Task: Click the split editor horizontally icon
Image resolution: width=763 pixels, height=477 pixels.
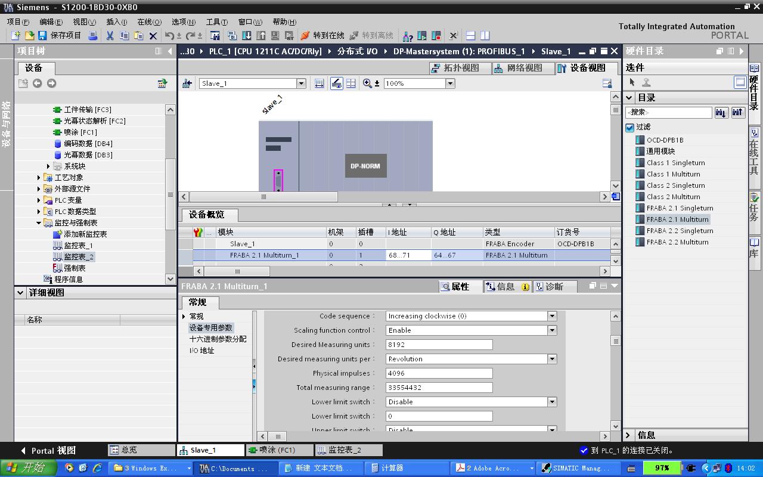Action: pyautogui.click(x=470, y=36)
